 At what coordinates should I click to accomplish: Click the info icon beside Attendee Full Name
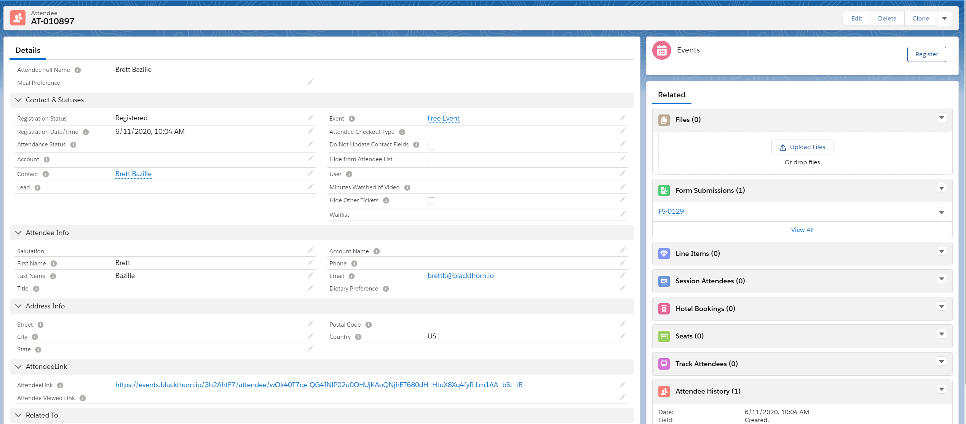point(78,70)
